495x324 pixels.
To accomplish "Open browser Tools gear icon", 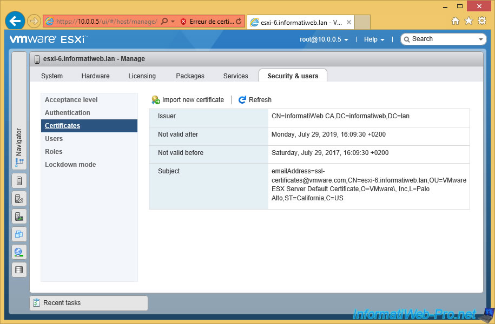I will tap(482, 21).
